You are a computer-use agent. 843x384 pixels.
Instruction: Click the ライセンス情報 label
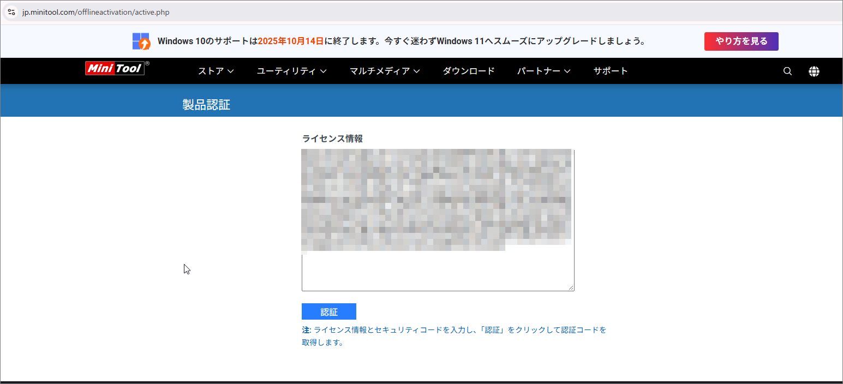[332, 139]
